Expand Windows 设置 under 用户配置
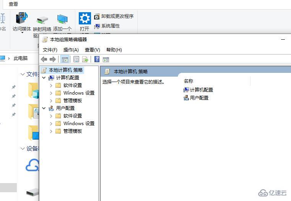The image size is (291, 201). (x=51, y=124)
